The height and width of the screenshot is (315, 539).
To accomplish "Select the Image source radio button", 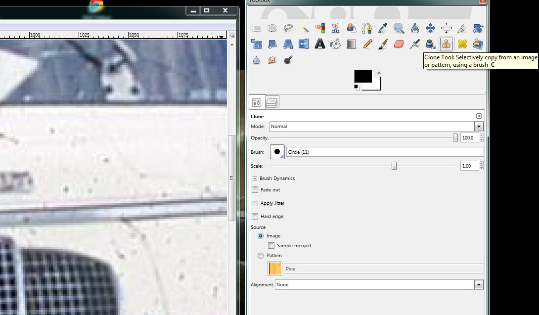I will tap(261, 236).
